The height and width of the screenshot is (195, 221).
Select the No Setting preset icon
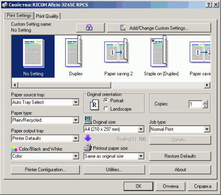33,53
